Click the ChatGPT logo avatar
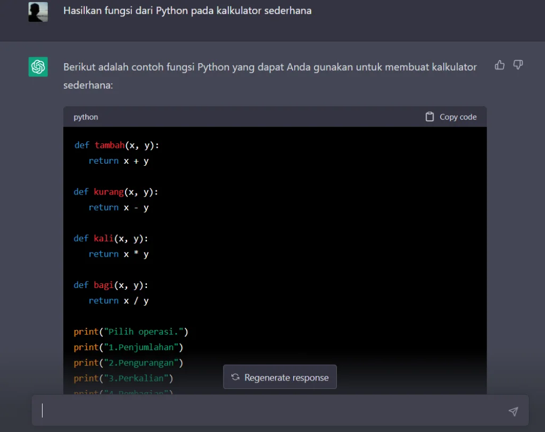 point(38,66)
